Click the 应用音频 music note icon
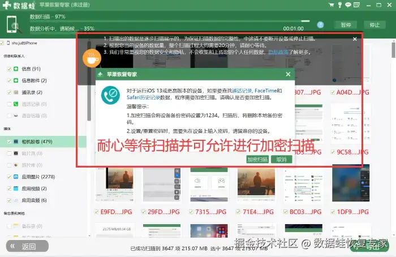This screenshot has height=257, width=396. click(x=16, y=200)
